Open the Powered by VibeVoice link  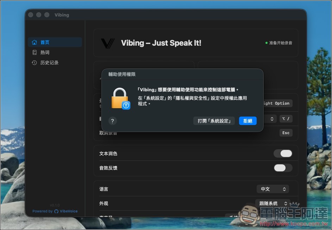(55, 211)
